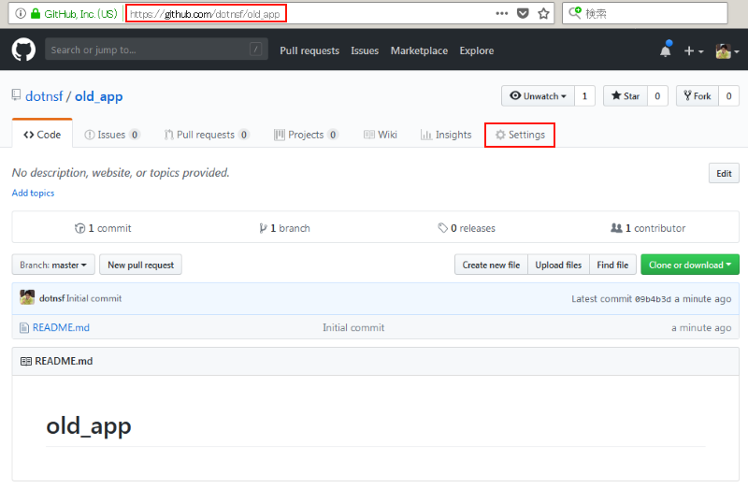This screenshot has width=748, height=488.
Task: Click the green padlock security icon
Action: 36,13
